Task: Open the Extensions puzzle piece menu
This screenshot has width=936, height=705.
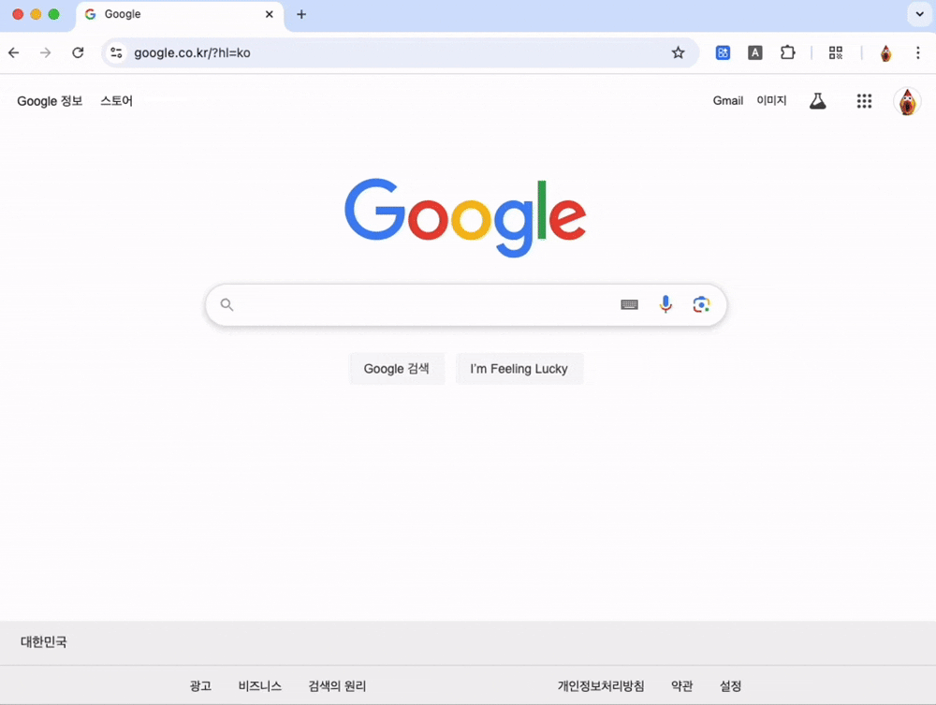Action: [x=787, y=52]
